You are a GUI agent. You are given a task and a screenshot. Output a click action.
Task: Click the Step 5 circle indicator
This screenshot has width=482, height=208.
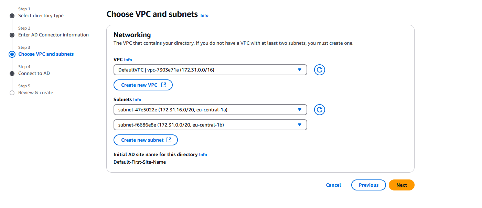pyautogui.click(x=12, y=93)
